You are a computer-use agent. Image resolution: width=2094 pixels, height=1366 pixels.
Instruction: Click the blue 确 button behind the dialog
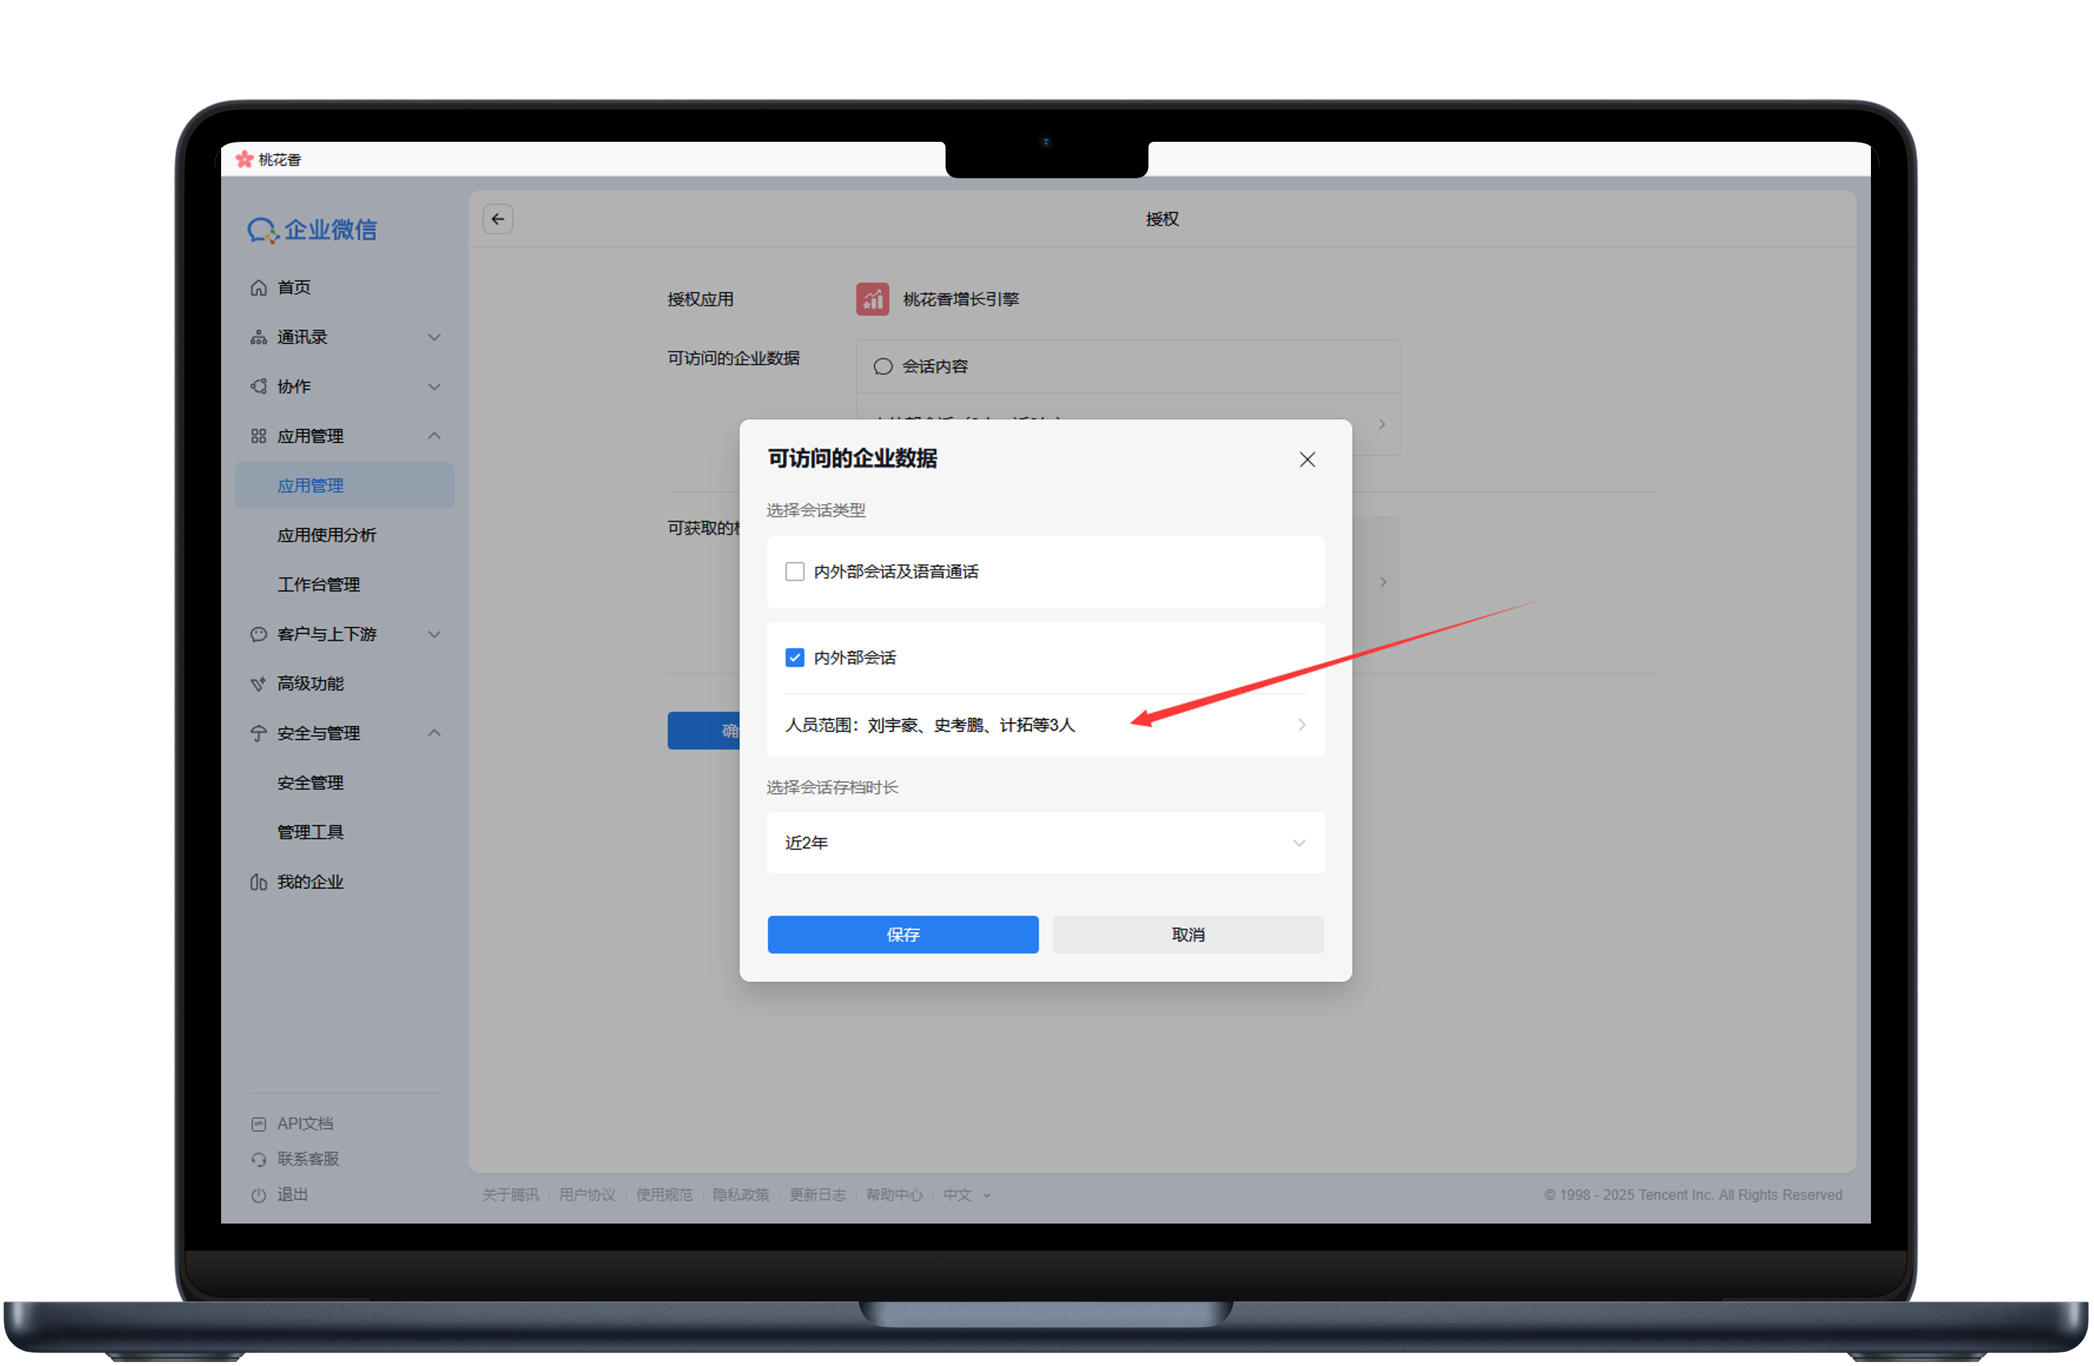point(704,730)
